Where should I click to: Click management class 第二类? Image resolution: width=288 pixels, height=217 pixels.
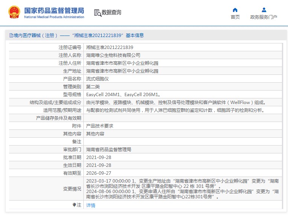coord(93,87)
